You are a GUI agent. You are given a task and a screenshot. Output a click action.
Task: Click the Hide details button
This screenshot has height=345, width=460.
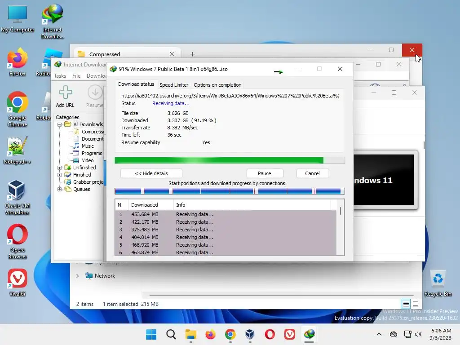[x=151, y=173]
